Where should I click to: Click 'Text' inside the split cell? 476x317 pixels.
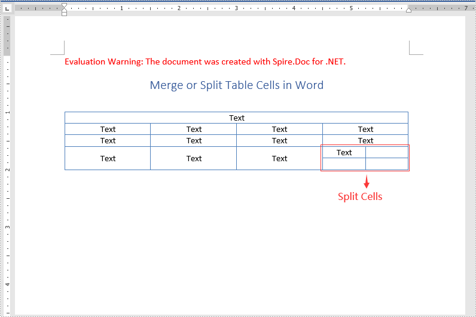[x=344, y=152]
